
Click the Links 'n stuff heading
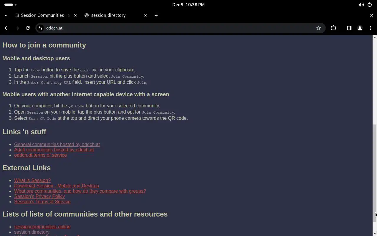tap(24, 132)
